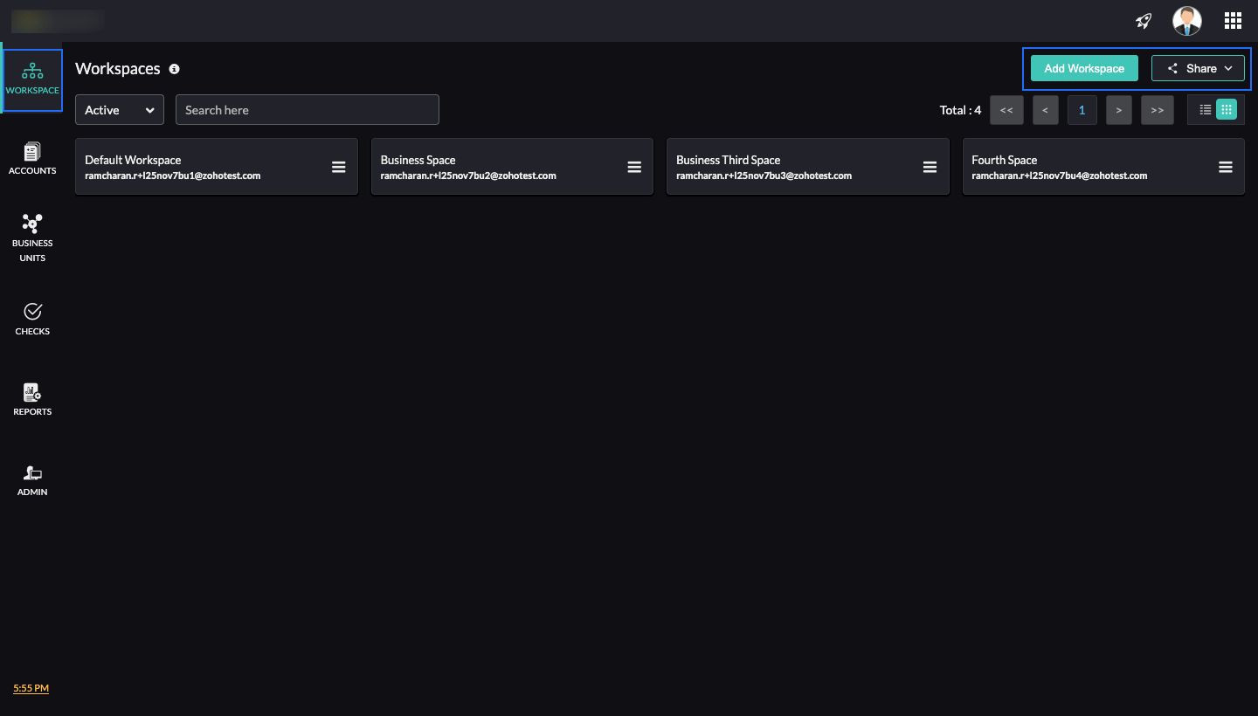
Task: Switch to grid view
Action: click(x=1227, y=109)
